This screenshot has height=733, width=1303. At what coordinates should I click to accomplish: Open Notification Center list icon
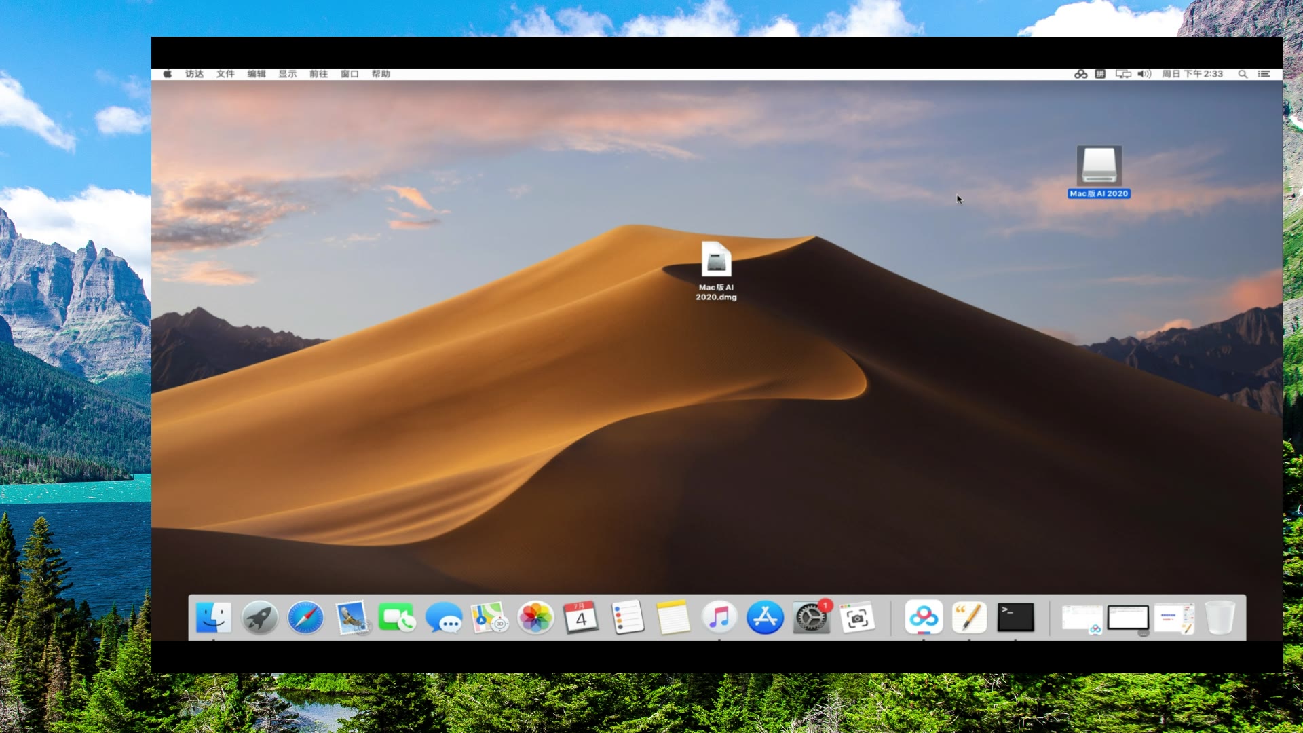[x=1264, y=74]
